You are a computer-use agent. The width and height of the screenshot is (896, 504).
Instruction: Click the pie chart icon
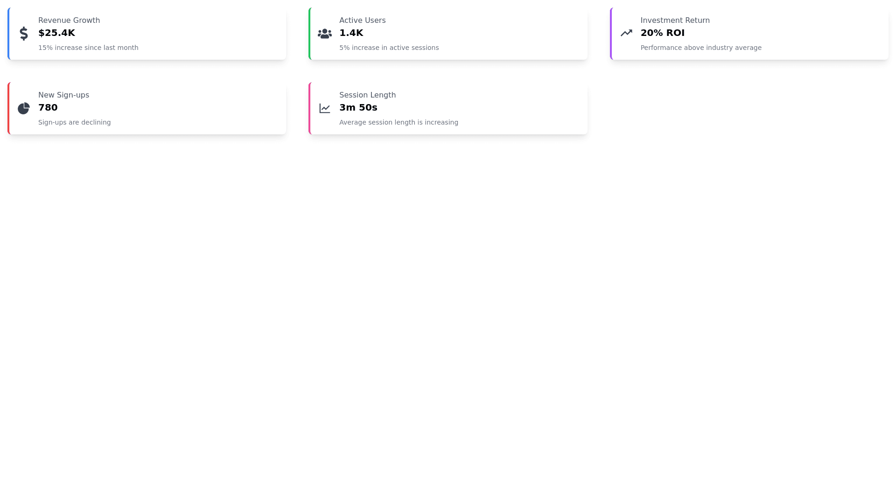[24, 108]
